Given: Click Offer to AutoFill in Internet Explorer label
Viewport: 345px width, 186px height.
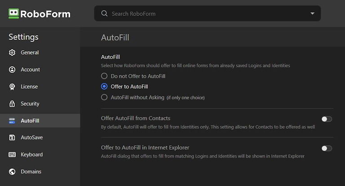Looking at the screenshot, I should (145, 147).
